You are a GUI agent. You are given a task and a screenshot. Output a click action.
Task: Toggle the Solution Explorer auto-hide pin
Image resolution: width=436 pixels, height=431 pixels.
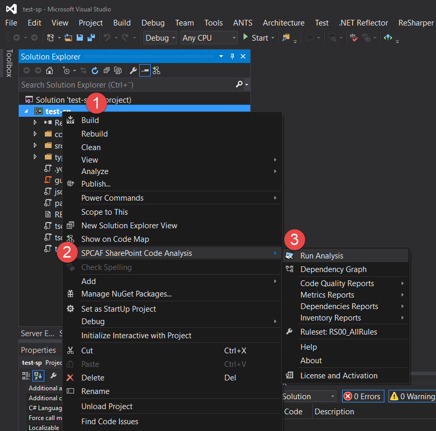(x=232, y=56)
